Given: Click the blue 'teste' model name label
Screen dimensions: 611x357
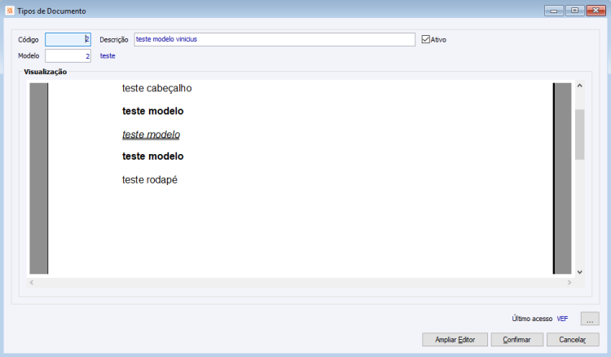Looking at the screenshot, I should point(108,55).
